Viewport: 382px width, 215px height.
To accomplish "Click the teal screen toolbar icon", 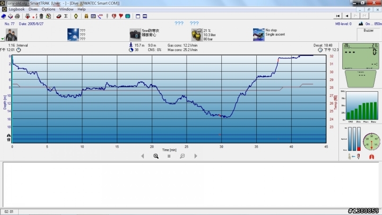I will click(x=128, y=16).
